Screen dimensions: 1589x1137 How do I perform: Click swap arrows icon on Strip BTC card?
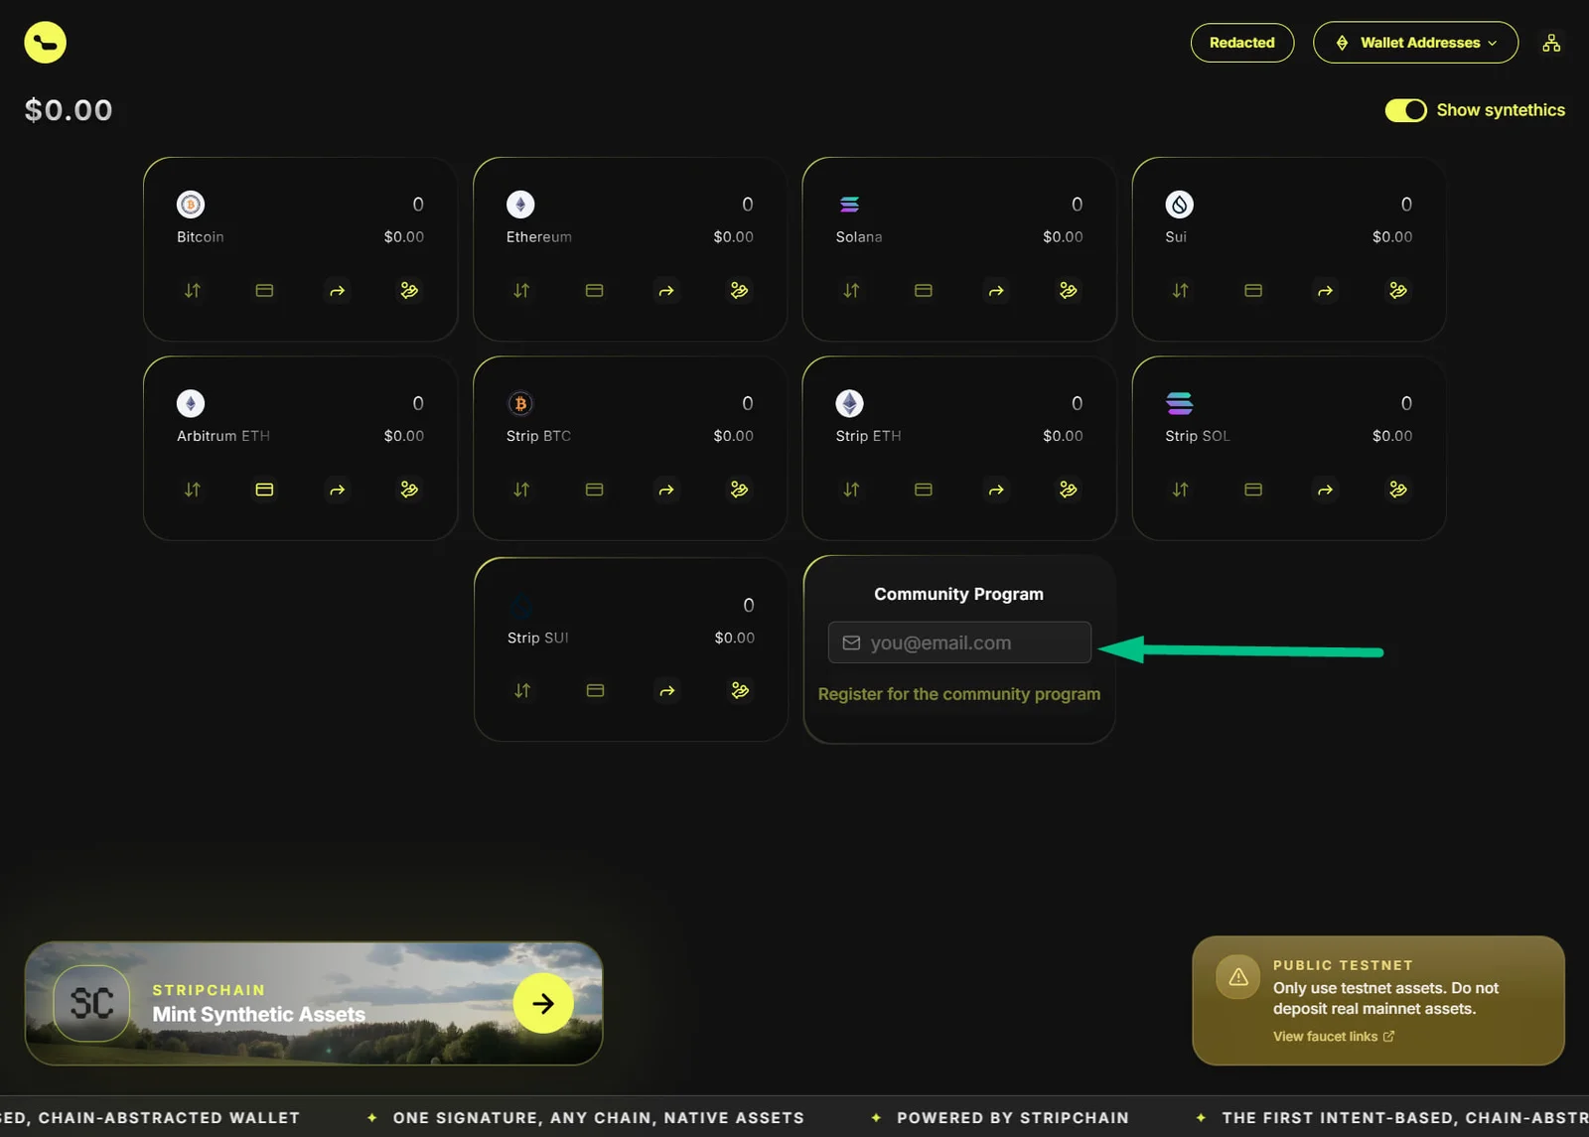[521, 490]
